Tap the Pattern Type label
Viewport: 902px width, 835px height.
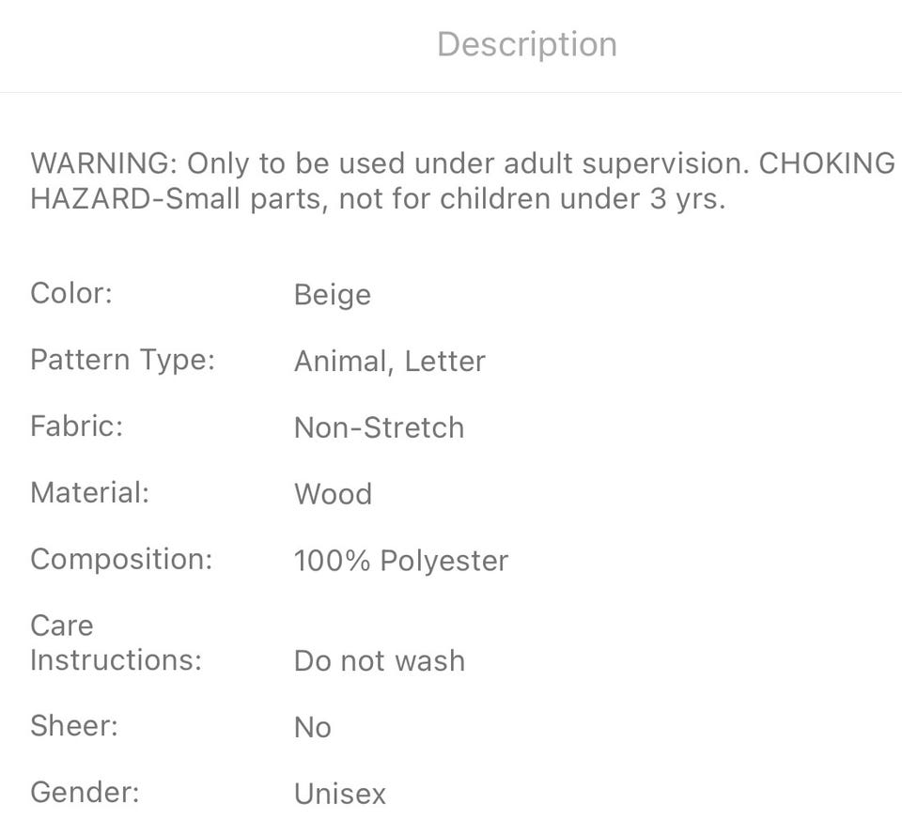pos(122,360)
